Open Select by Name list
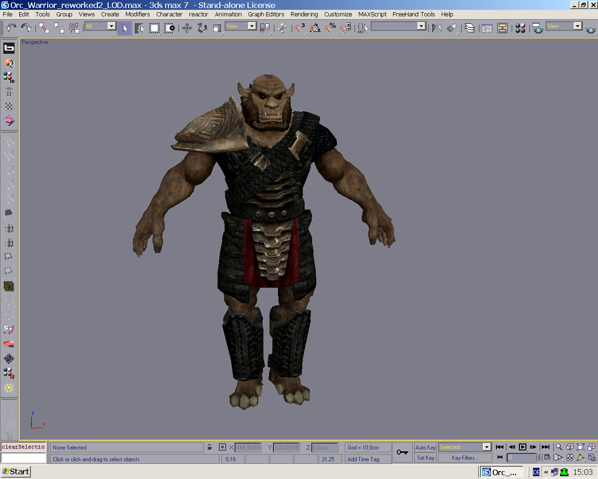Screen dimensions: 598x479 tap(139, 28)
